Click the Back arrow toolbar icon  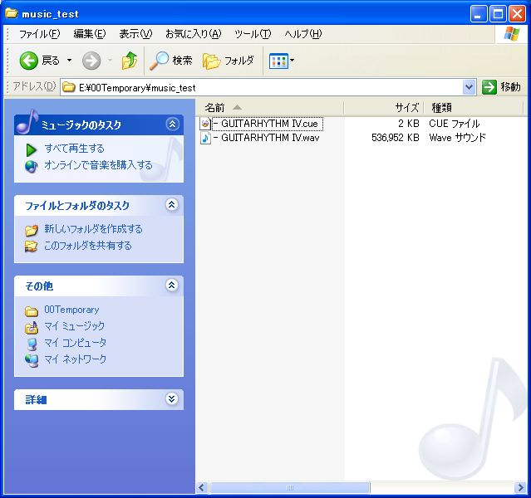29,61
